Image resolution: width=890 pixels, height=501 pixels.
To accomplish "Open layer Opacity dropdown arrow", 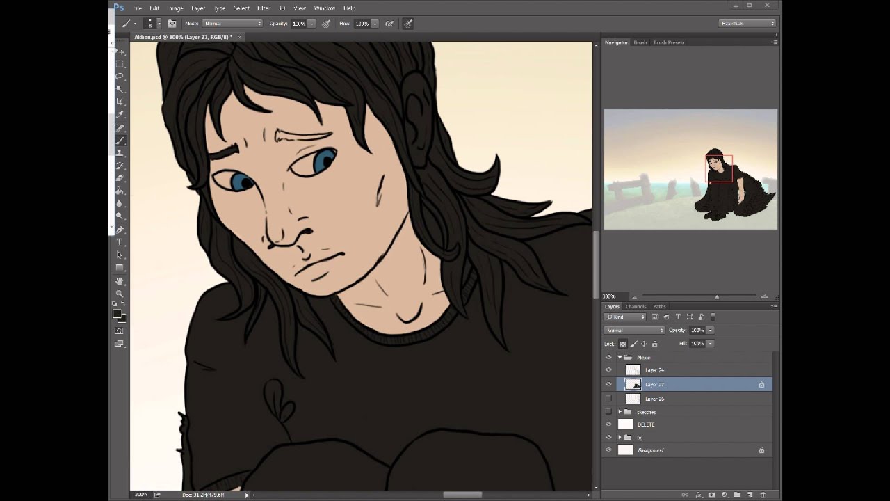I will (710, 331).
